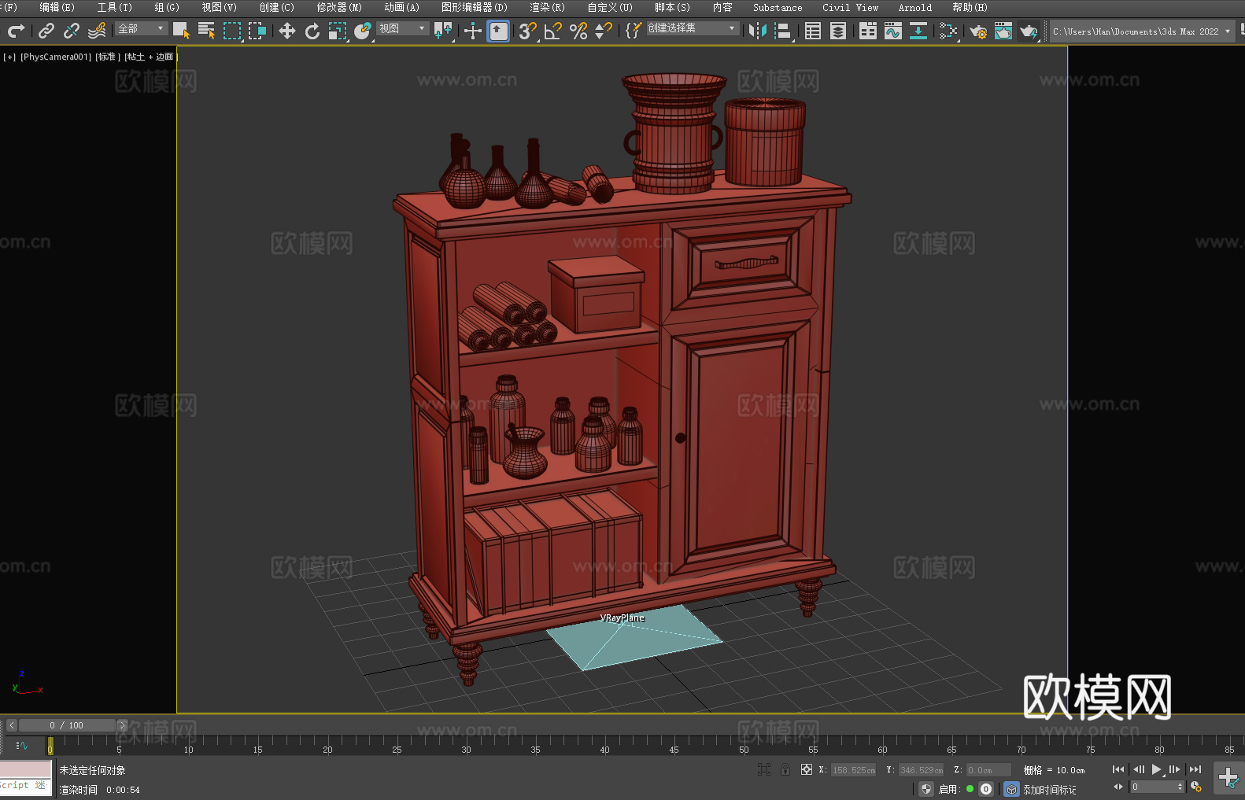Open reference coordinate system dropdown 视图

[402, 28]
